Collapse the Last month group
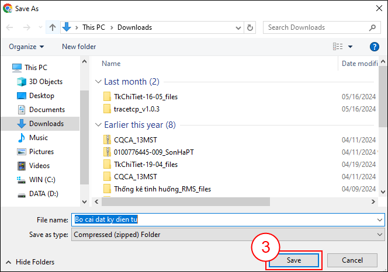The image size is (388, 272). (x=98, y=82)
